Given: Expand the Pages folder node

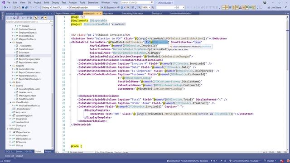Looking at the screenshot, I should coord(10,43).
